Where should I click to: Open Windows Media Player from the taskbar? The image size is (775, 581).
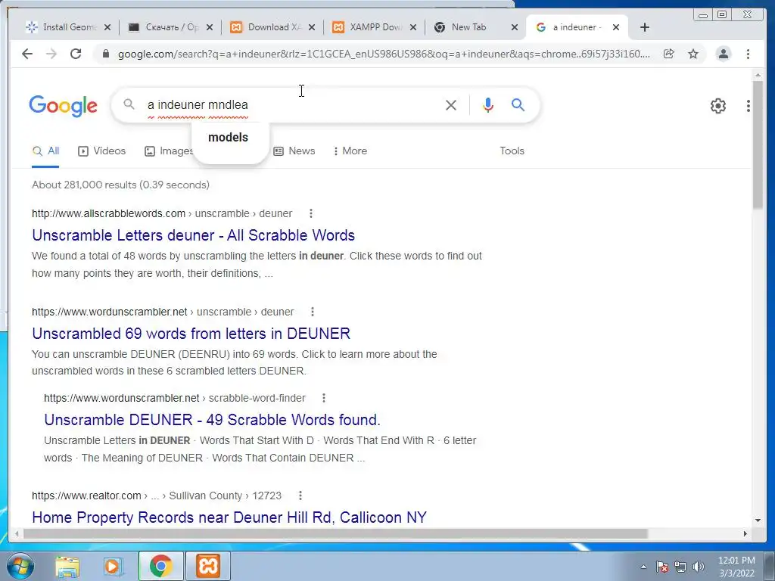113,566
